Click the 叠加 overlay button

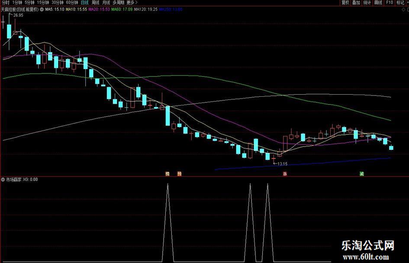click(x=356, y=3)
